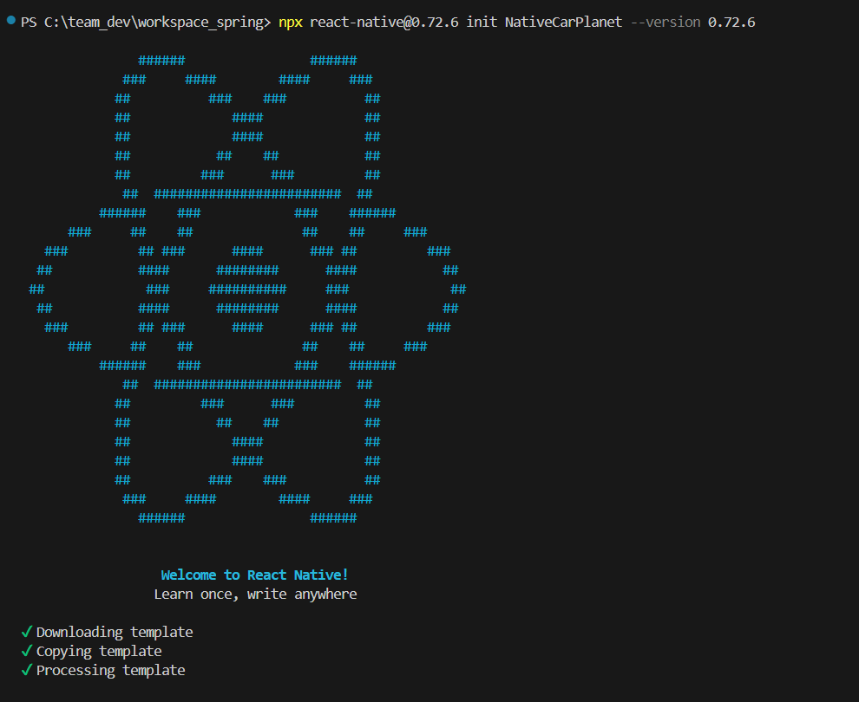
Task: Click the React atom ASCII logo
Action: pos(247,289)
